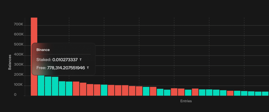Click the Binance title in the tooltip
Screen dimensions: 269x112
coord(43,49)
